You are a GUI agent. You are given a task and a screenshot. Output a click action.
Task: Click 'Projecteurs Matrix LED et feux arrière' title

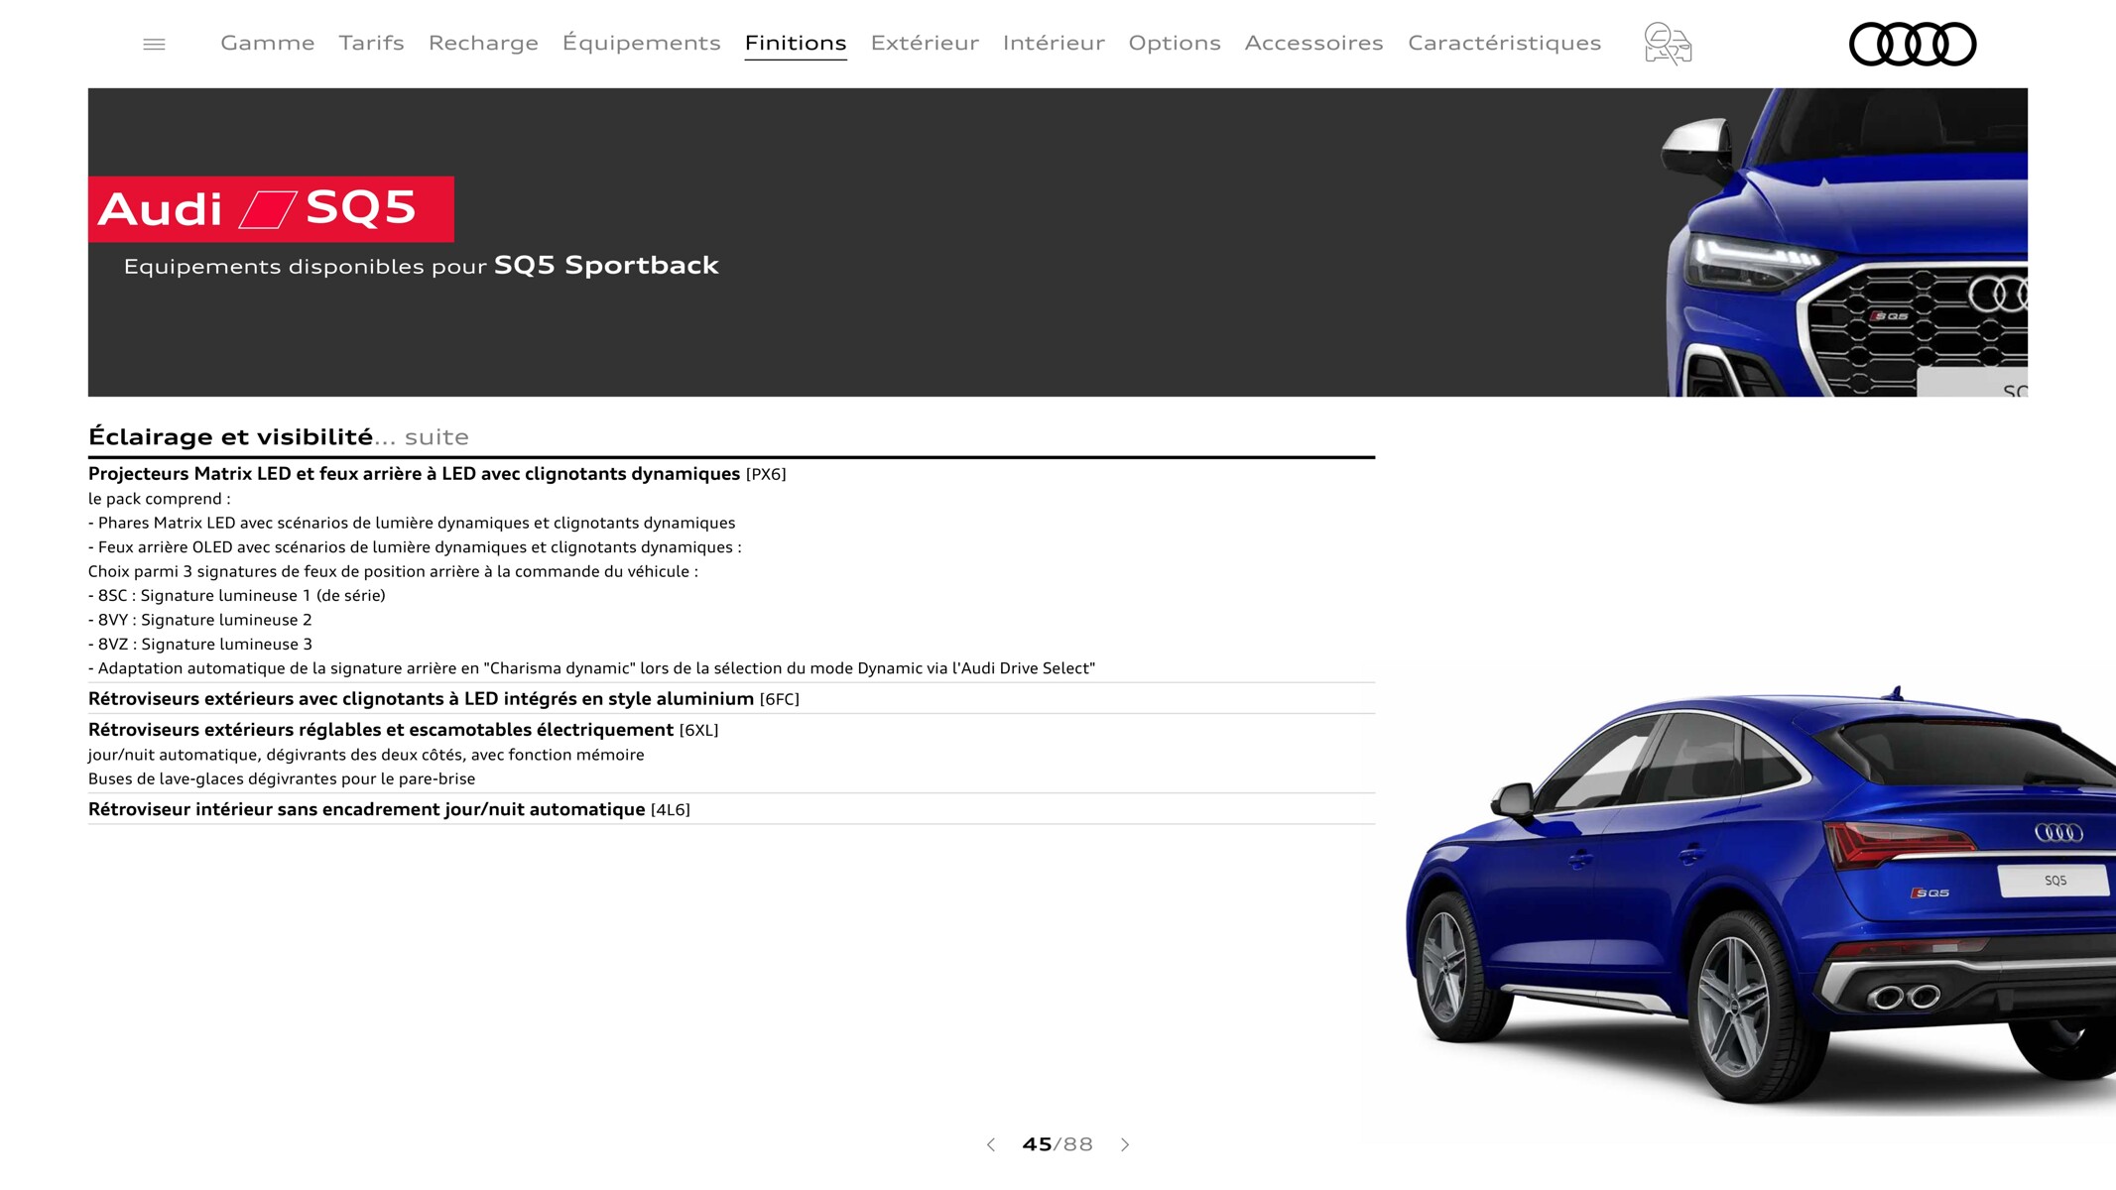(414, 474)
